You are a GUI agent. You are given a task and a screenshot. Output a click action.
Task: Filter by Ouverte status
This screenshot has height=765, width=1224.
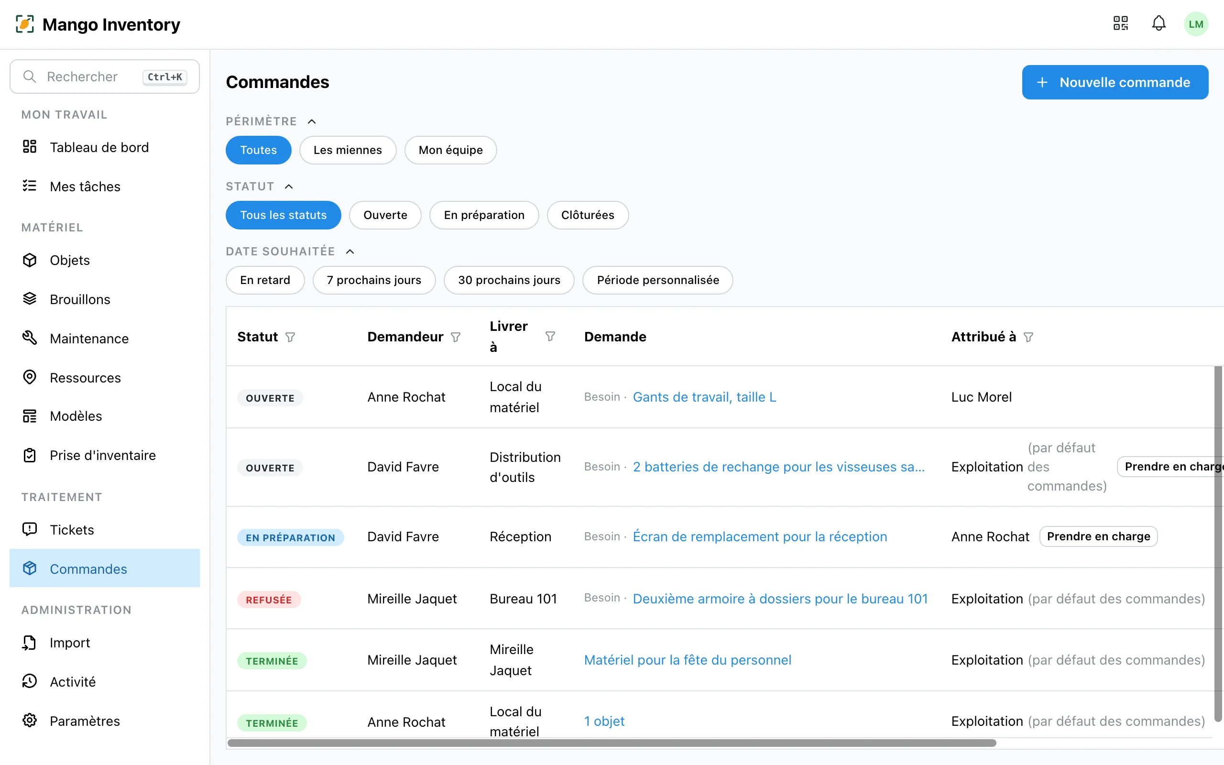(385, 215)
